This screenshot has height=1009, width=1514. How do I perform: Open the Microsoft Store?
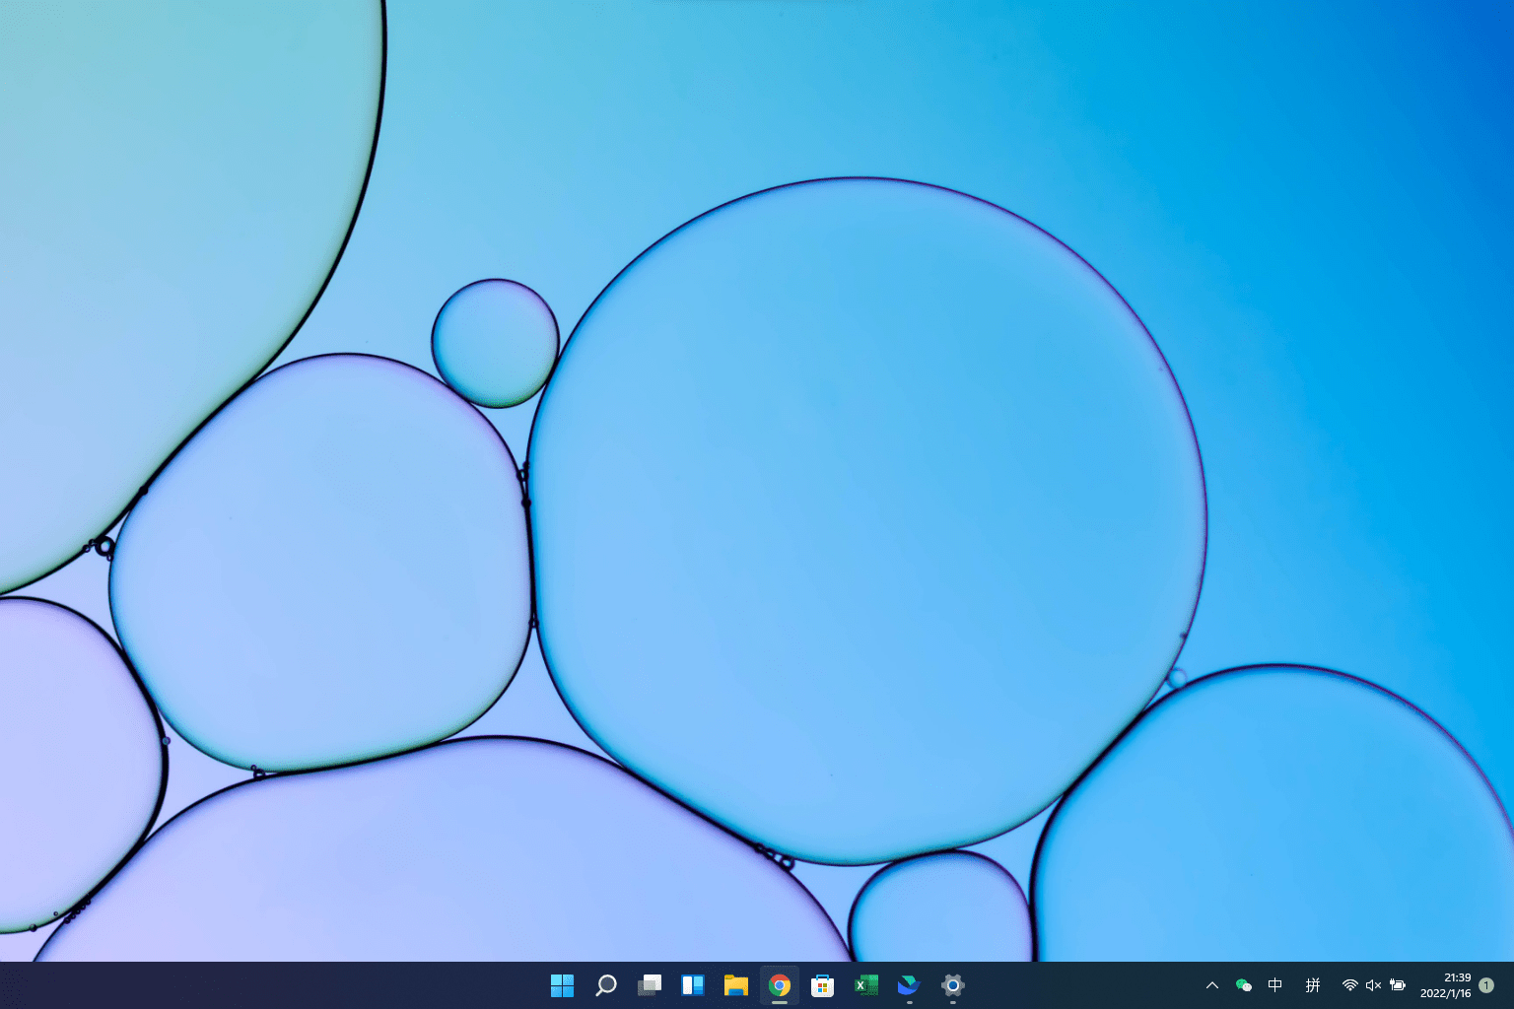[x=822, y=985]
